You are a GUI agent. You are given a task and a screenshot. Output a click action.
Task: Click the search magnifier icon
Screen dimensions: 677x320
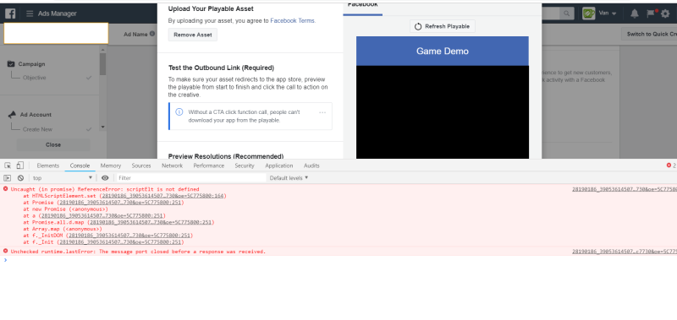566,14
